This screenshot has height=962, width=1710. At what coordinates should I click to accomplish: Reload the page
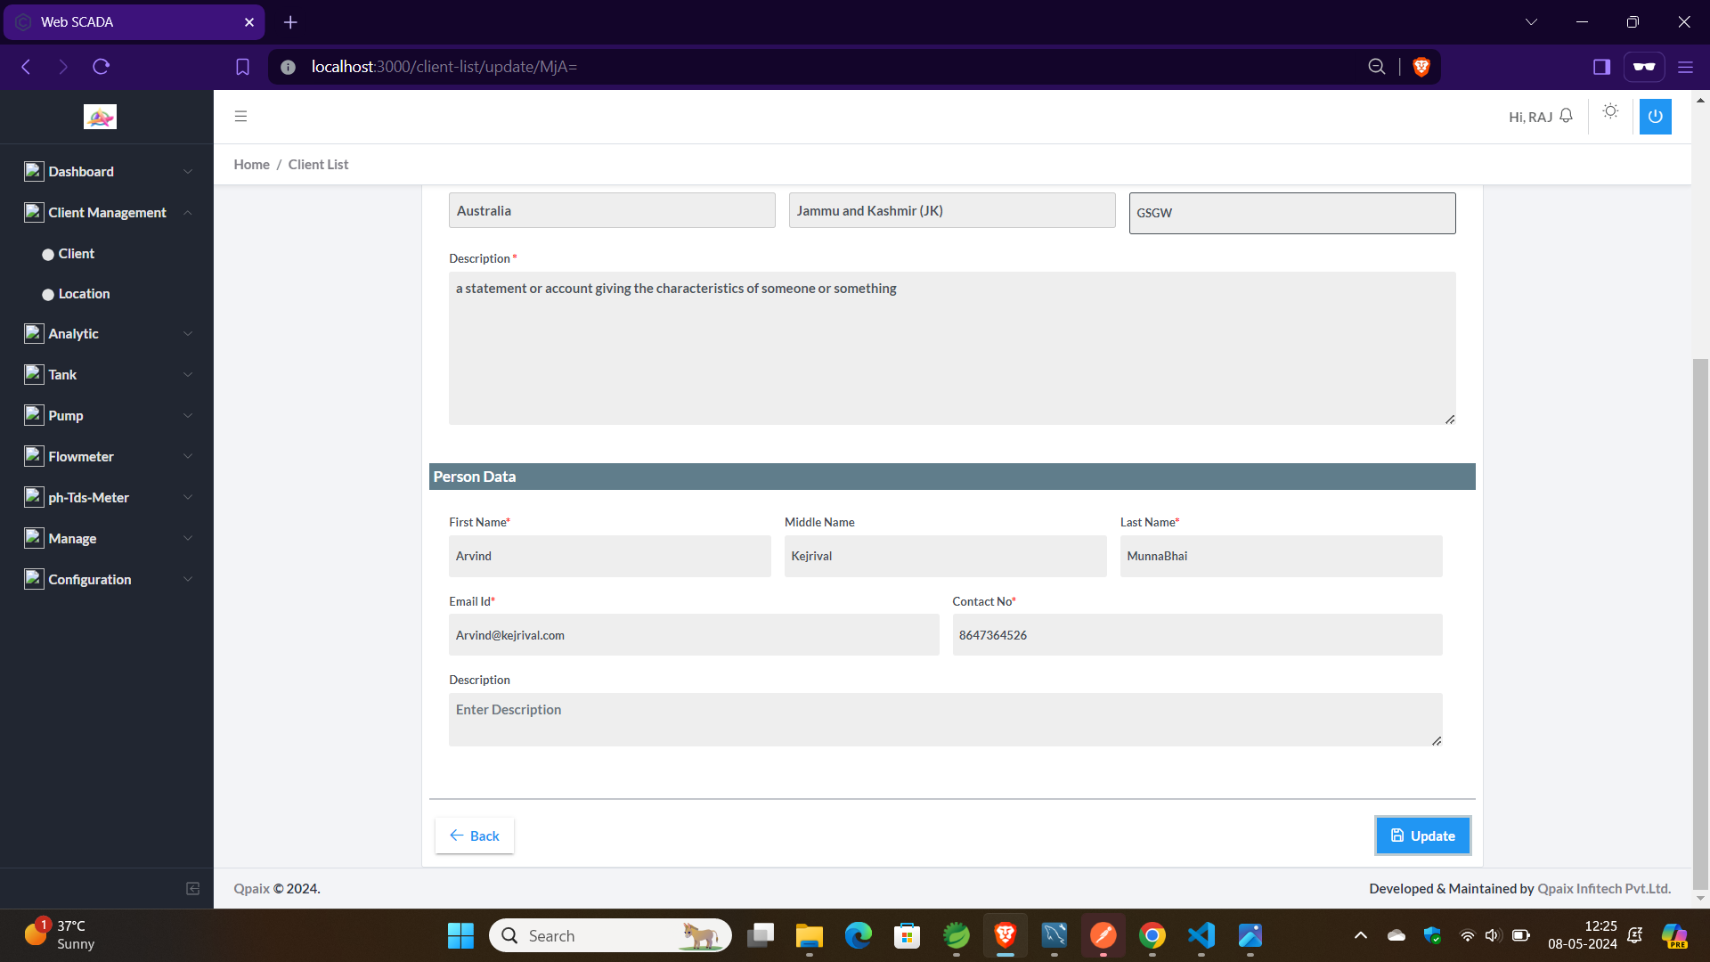tap(101, 67)
